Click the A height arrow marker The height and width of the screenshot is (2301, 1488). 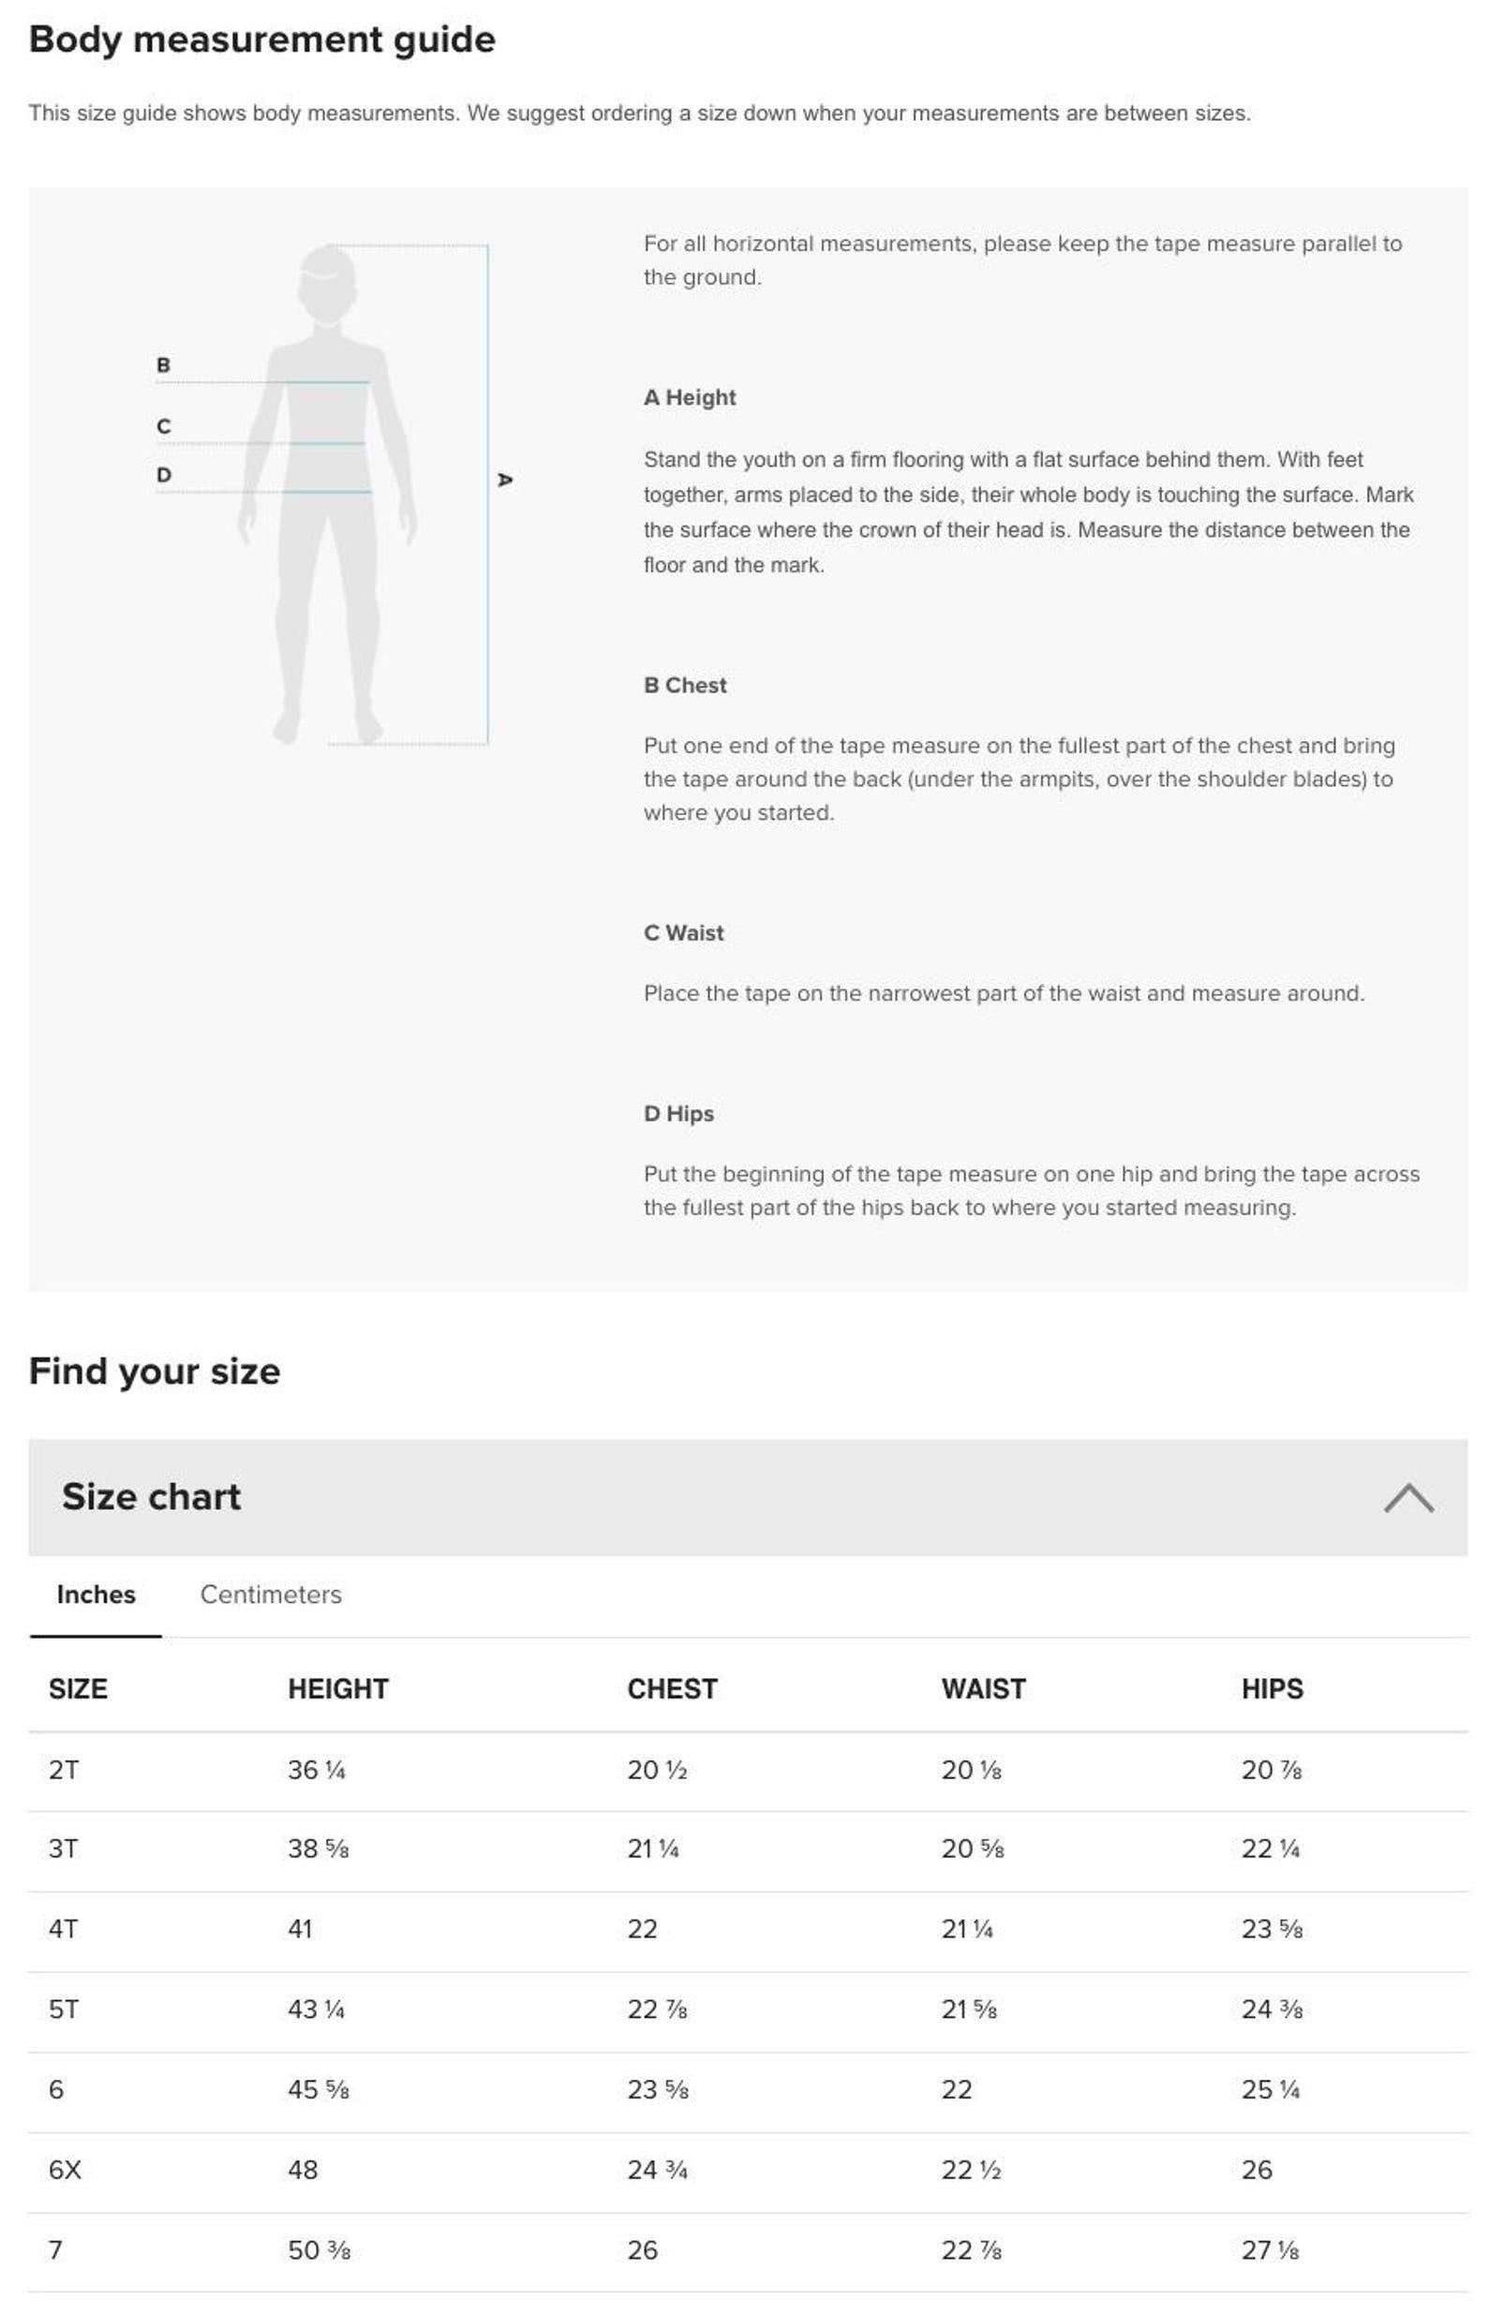pyautogui.click(x=504, y=479)
